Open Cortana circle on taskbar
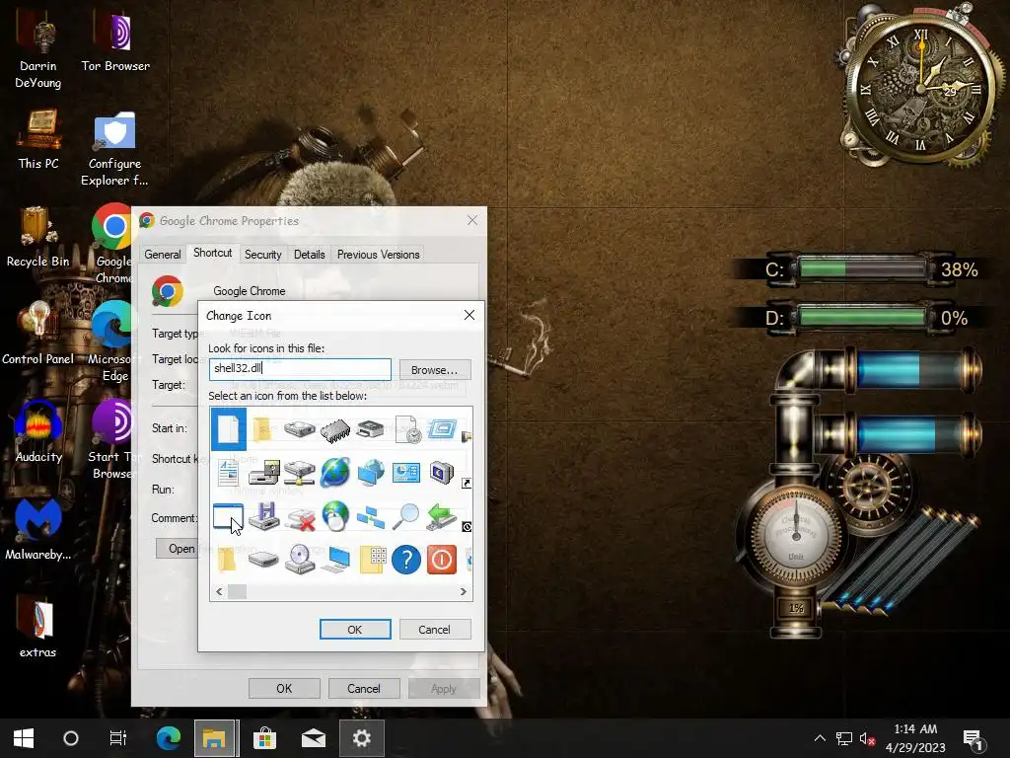The height and width of the screenshot is (758, 1010). coord(71,738)
